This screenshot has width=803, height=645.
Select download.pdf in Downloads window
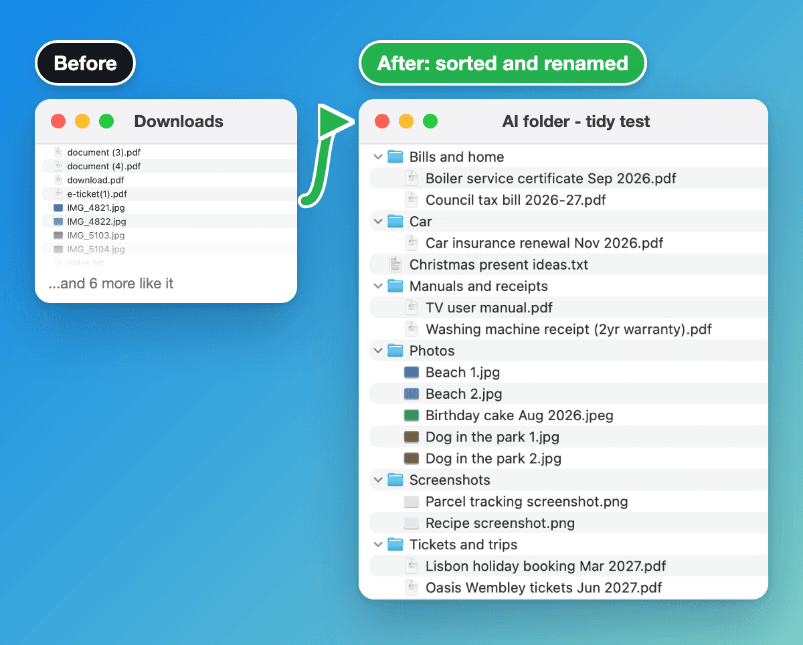[x=96, y=180]
